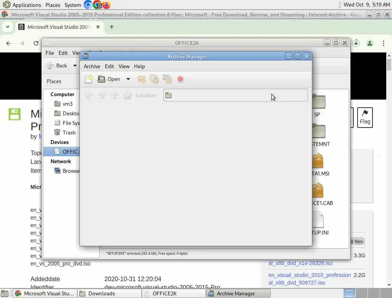Open Archive Manager's View menu

click(x=124, y=66)
